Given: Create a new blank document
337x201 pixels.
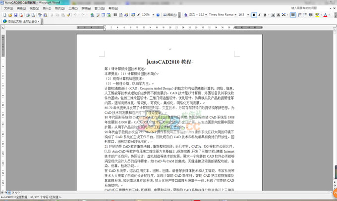Looking at the screenshot, I should tap(5, 15).
